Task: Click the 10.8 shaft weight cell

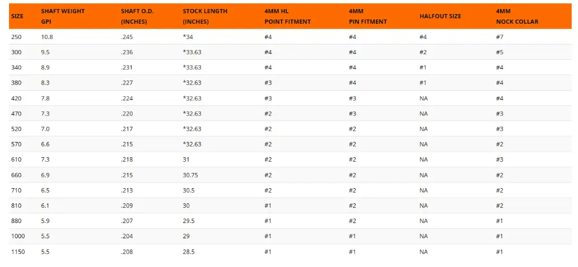Action: tap(47, 37)
